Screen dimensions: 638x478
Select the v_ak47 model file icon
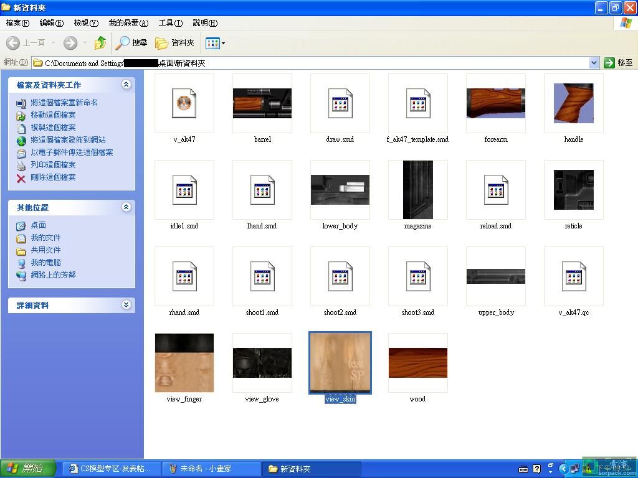pos(184,103)
